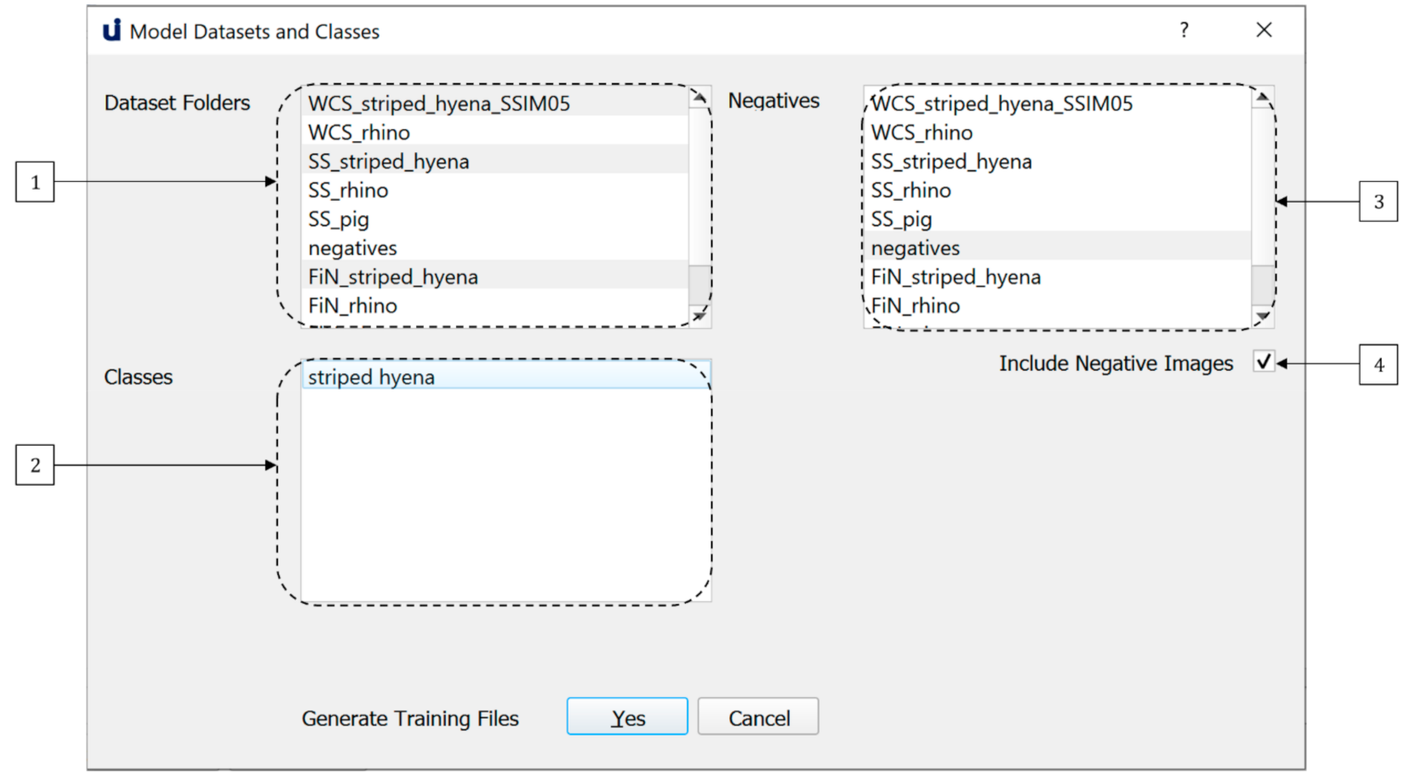Viewport: 1416px width, 773px height.
Task: Close the Model Datasets and Classes dialog
Action: coord(1264,31)
